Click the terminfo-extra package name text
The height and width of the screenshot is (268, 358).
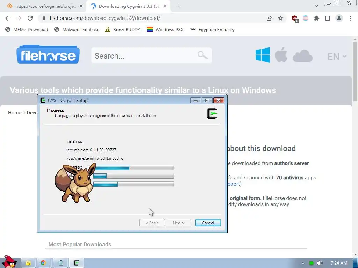pyautogui.click(x=91, y=150)
